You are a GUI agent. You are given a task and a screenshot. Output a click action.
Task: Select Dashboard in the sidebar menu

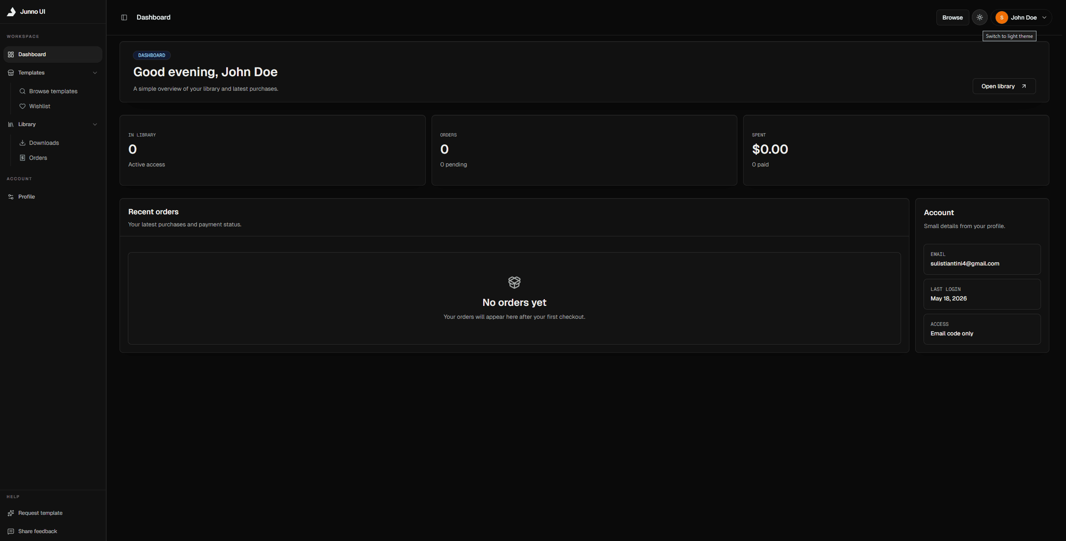point(53,55)
